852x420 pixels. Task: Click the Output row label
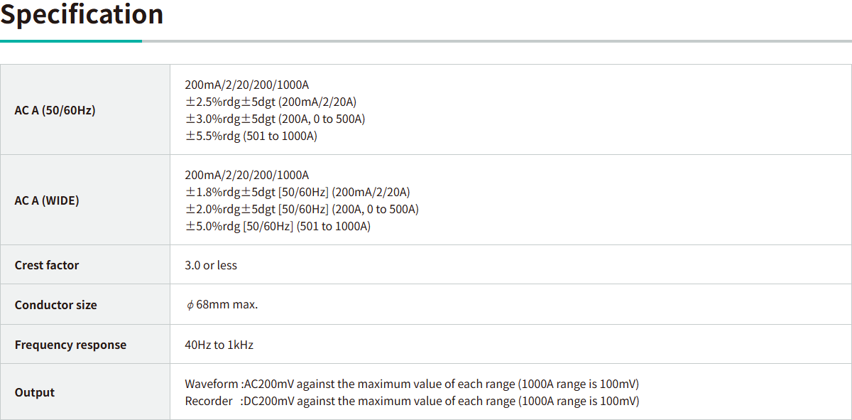point(35,392)
